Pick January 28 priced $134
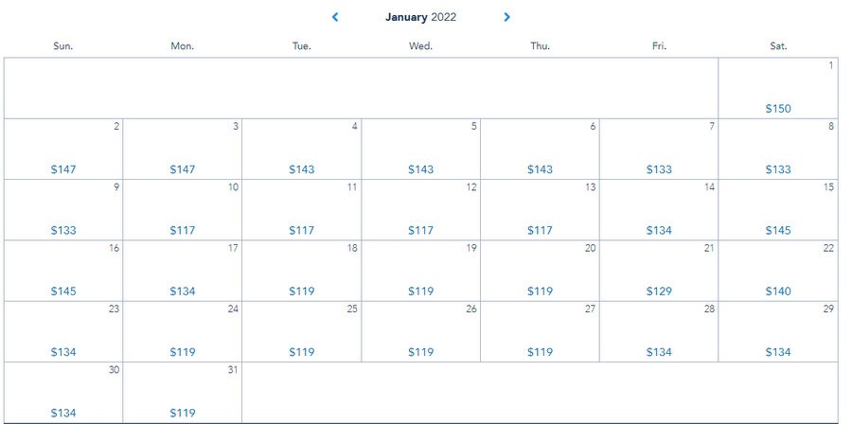 point(659,331)
